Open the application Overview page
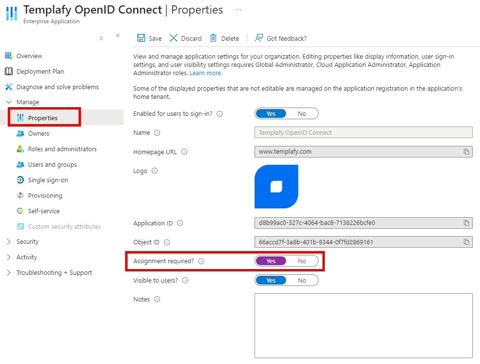 (x=28, y=56)
